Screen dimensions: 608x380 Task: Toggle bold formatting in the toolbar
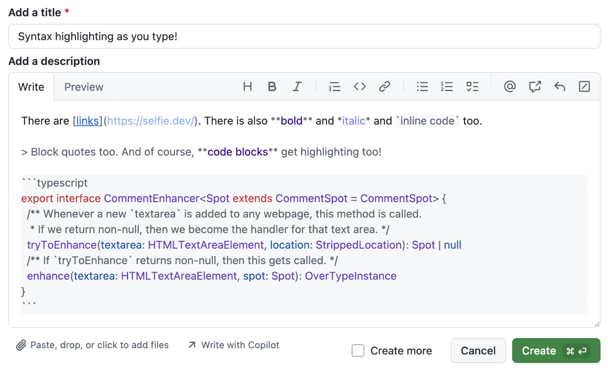tap(272, 86)
